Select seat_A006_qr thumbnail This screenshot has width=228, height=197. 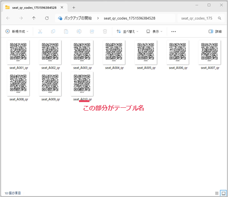(178, 52)
